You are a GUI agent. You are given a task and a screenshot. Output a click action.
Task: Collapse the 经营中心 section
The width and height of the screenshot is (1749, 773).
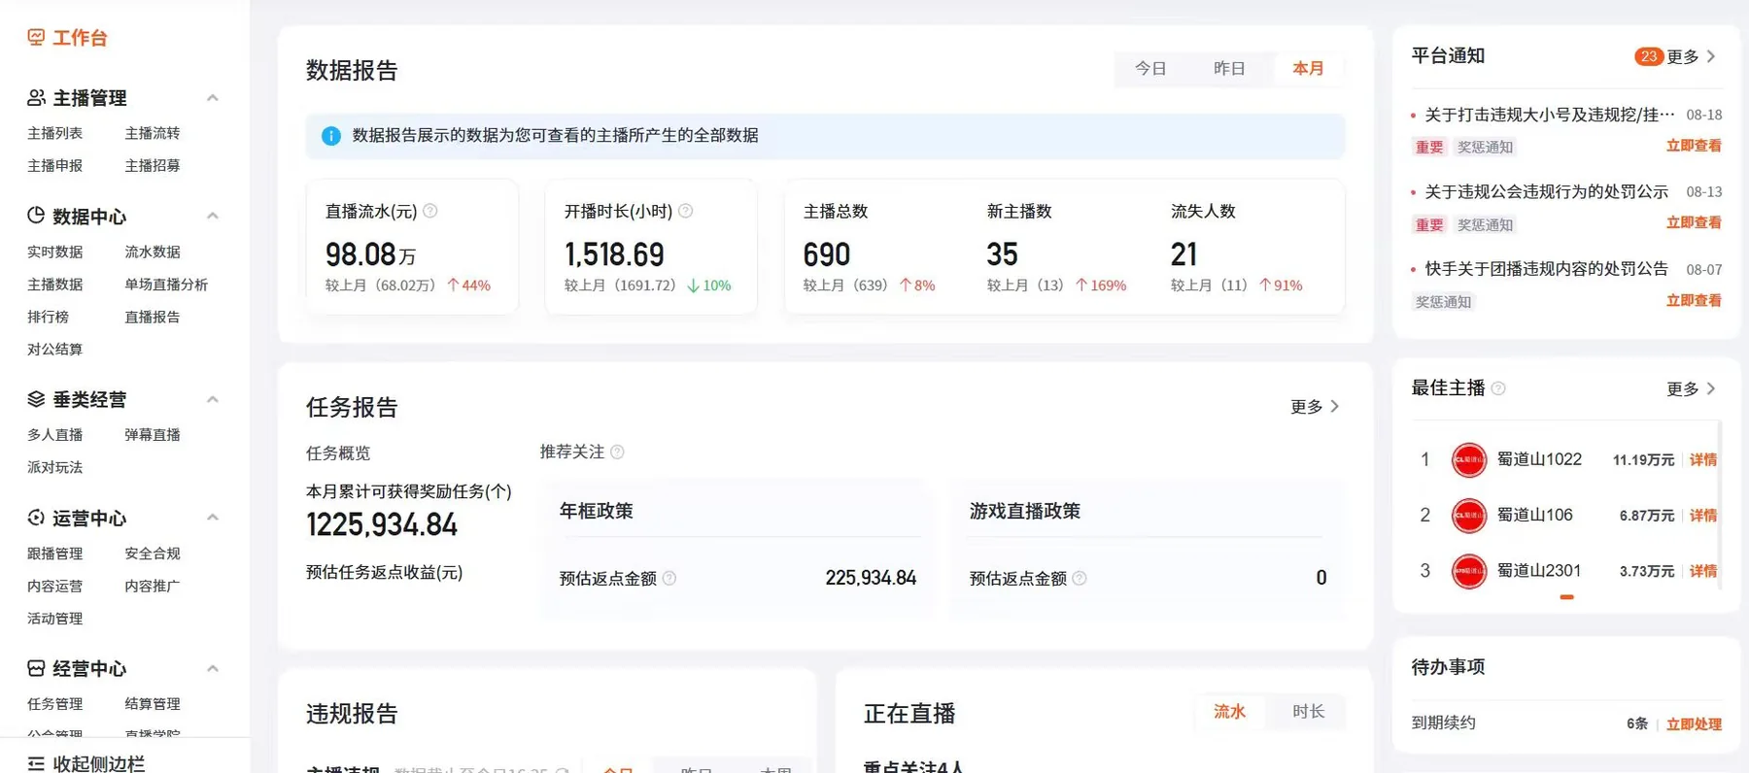click(213, 668)
